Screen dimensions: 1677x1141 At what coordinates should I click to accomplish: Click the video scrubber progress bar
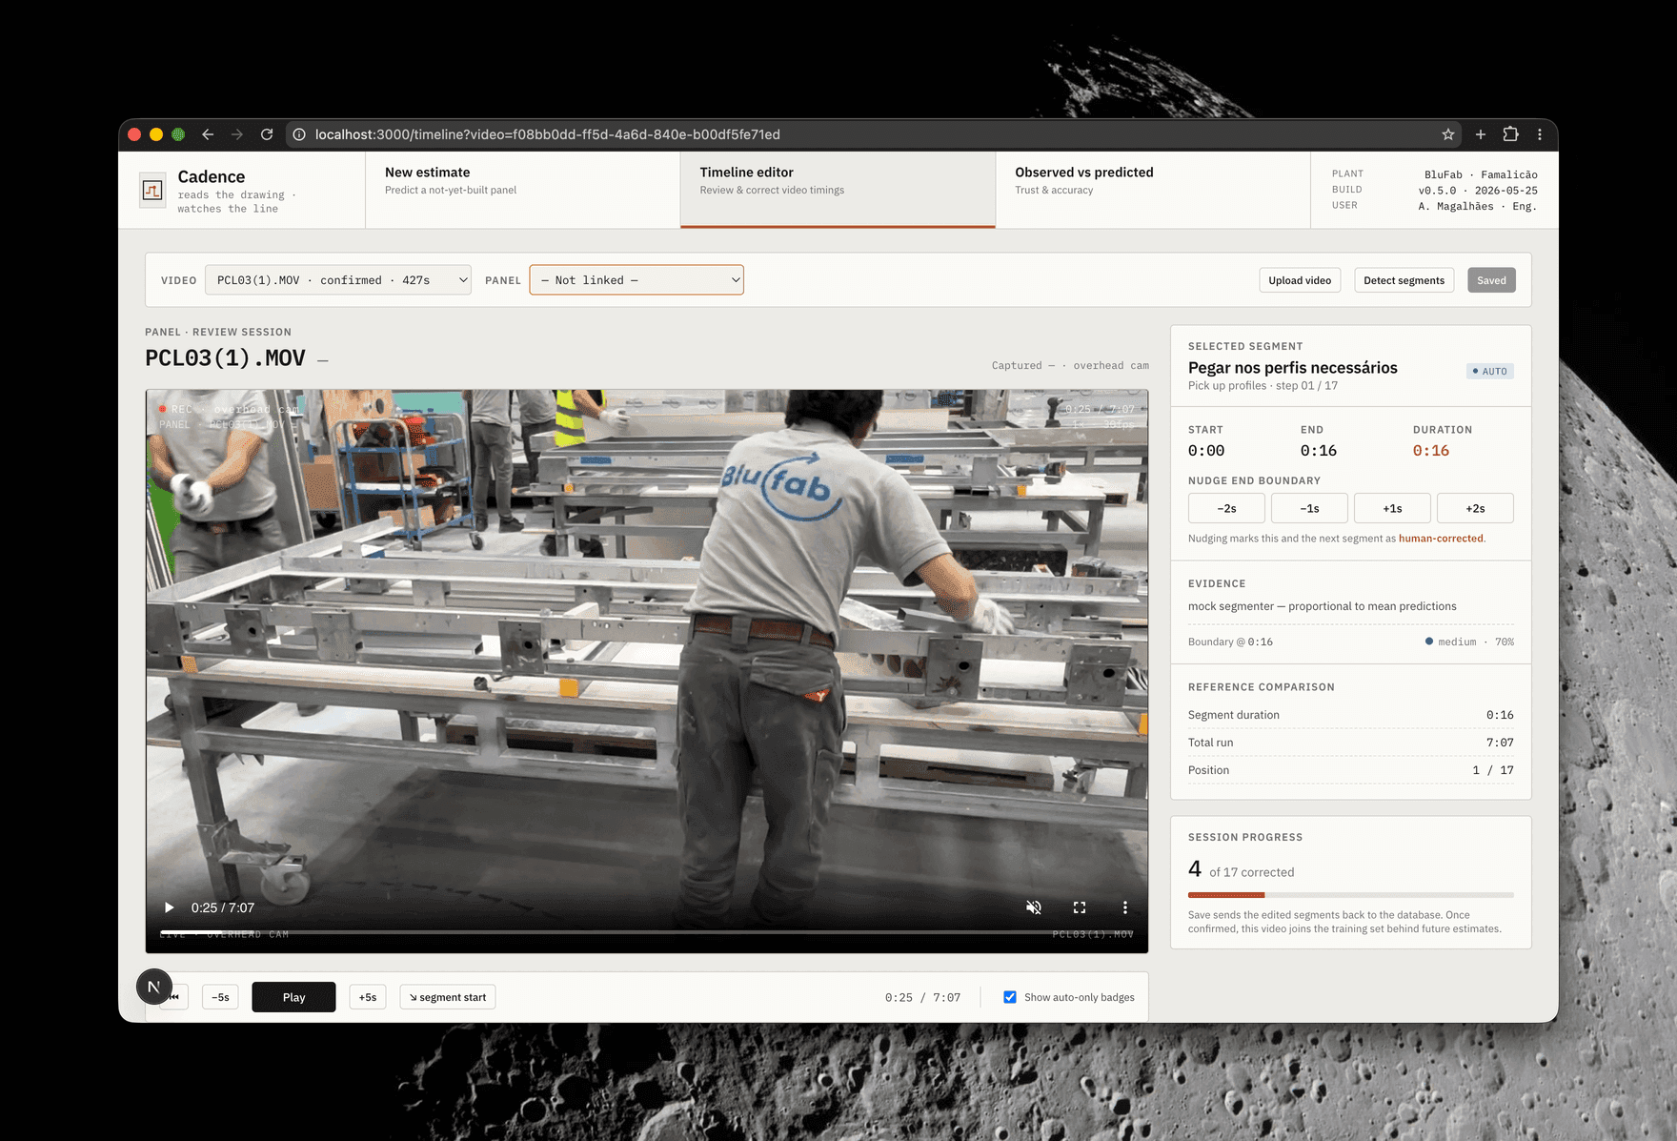pyautogui.click(x=646, y=931)
